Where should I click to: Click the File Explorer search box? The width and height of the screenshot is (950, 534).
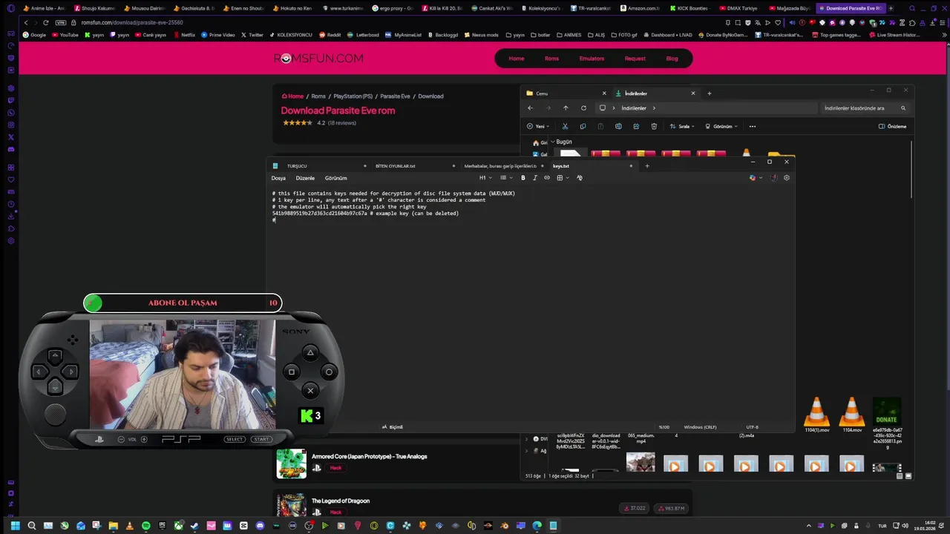point(864,108)
